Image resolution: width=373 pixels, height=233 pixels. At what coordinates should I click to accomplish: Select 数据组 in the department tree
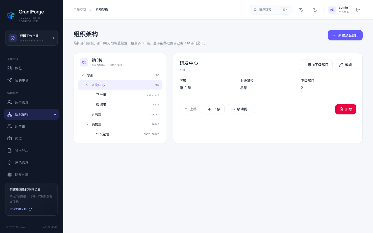point(120,105)
